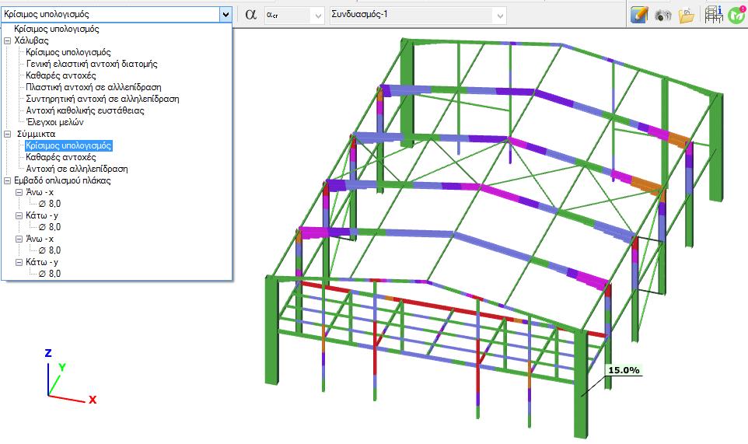
Task: Select Συντηρητική αντοχή σε αλληλεπίδραση
Action: tap(103, 99)
